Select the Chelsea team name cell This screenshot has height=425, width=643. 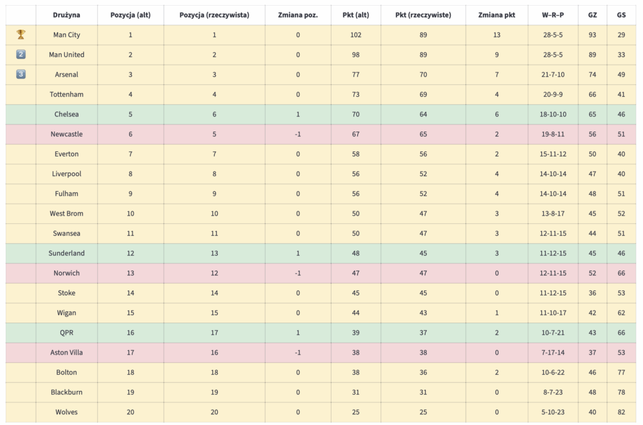67,114
